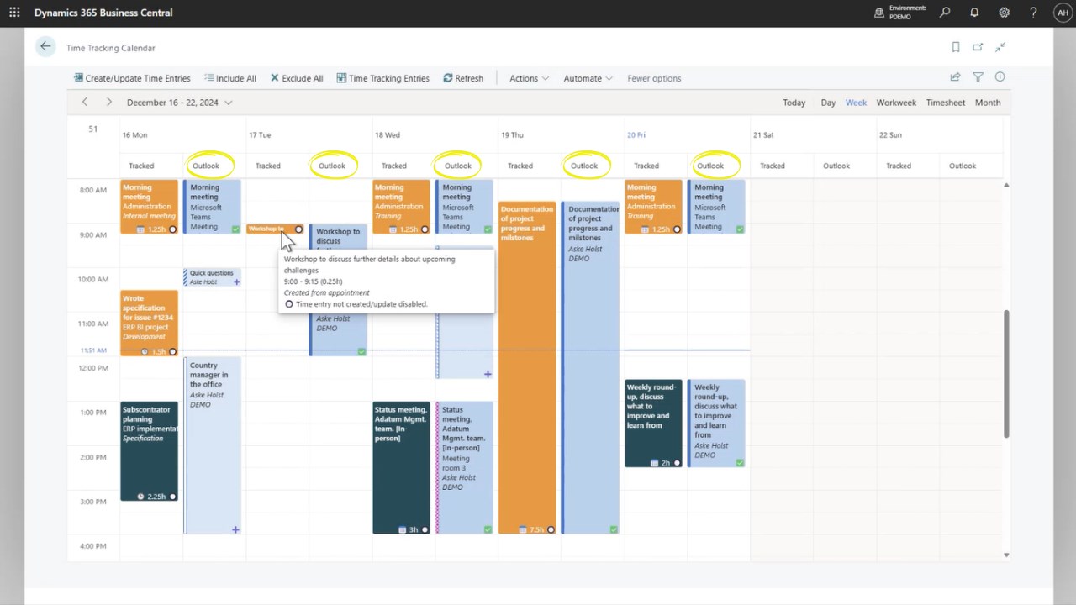Click the vertical scrollbar thumb
This screenshot has height=605, width=1076.
(x=1006, y=373)
